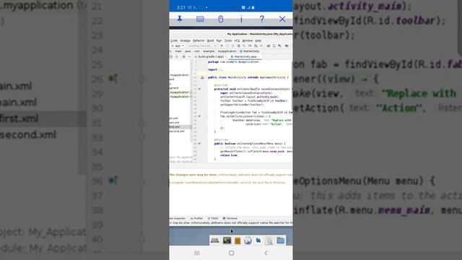The image size is (462, 260).
Task: Open the Code menu
Action: click(174, 40)
